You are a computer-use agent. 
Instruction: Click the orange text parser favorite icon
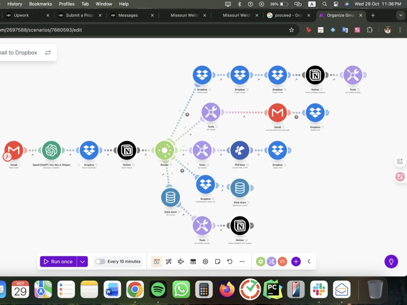click(282, 261)
